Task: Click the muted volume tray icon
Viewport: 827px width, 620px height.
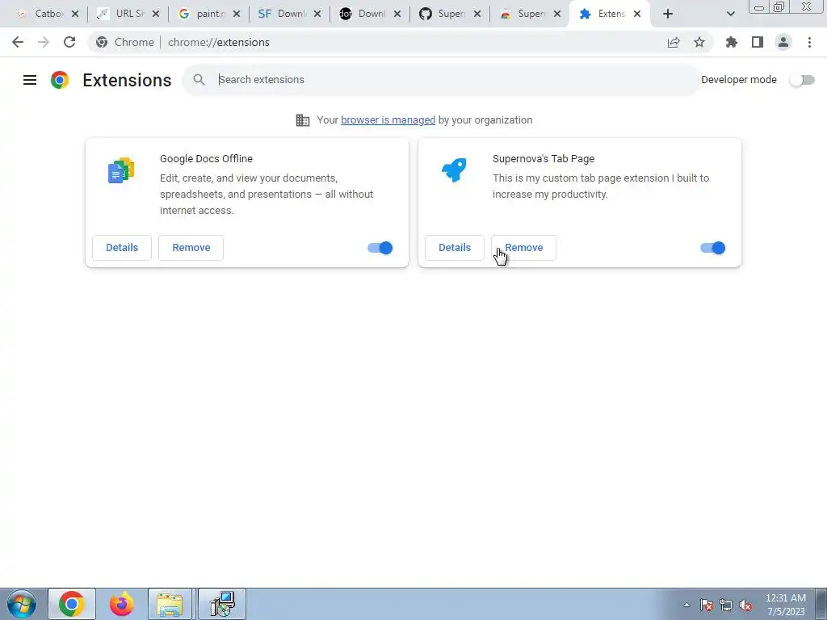Action: (x=745, y=605)
